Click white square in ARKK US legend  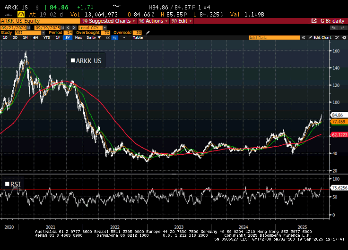click(x=73, y=60)
